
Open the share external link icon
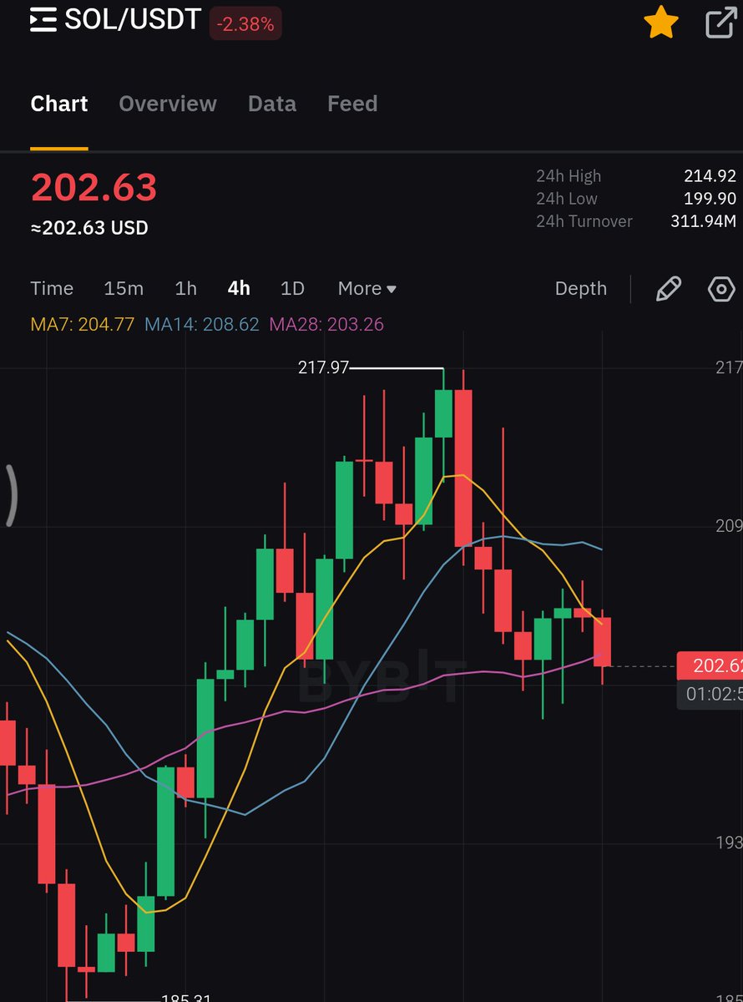tap(720, 23)
